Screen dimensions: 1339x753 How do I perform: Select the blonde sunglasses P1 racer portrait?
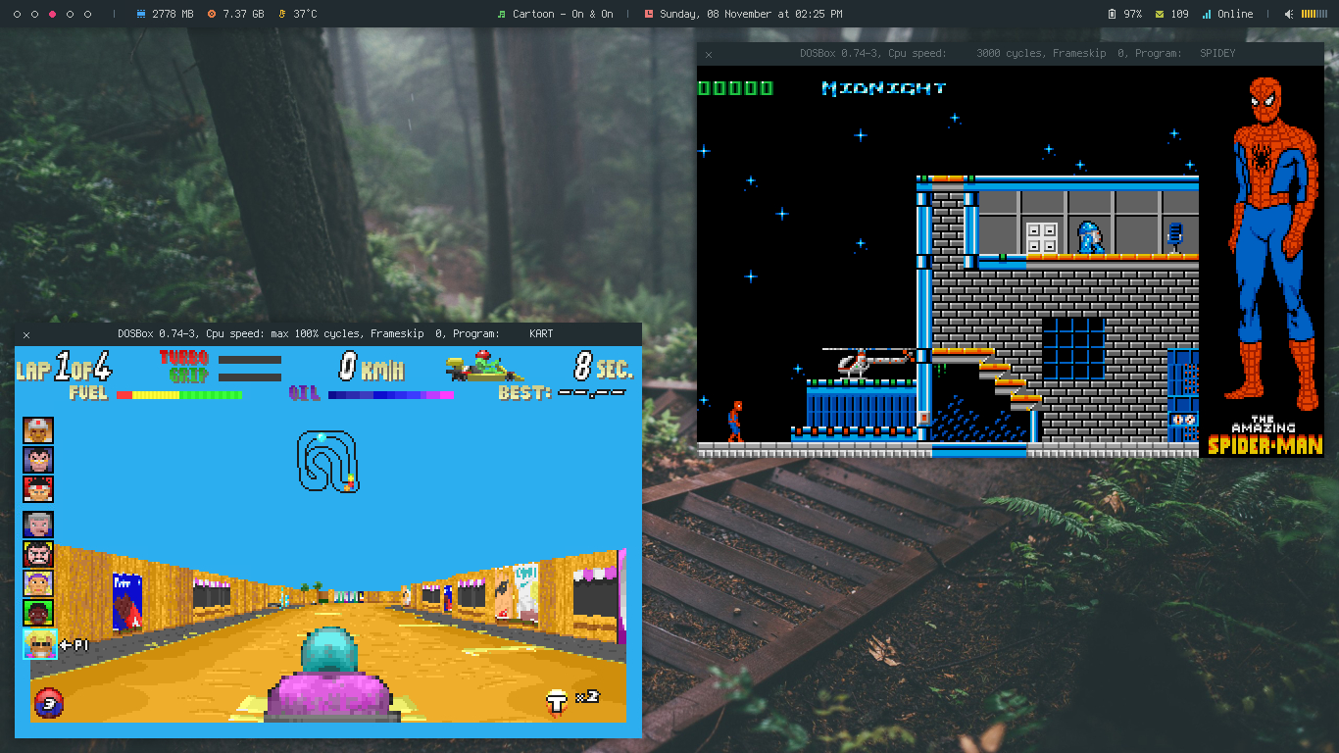tap(40, 644)
